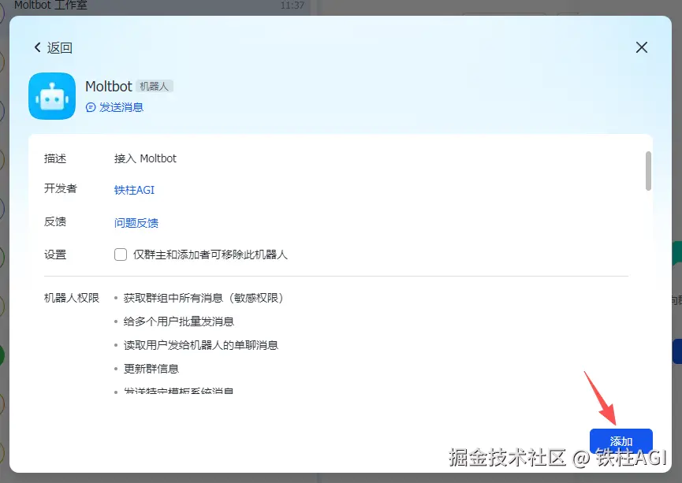The width and height of the screenshot is (682, 483).
Task: Open 发送消息 to message Moltbot
Action: [114, 107]
